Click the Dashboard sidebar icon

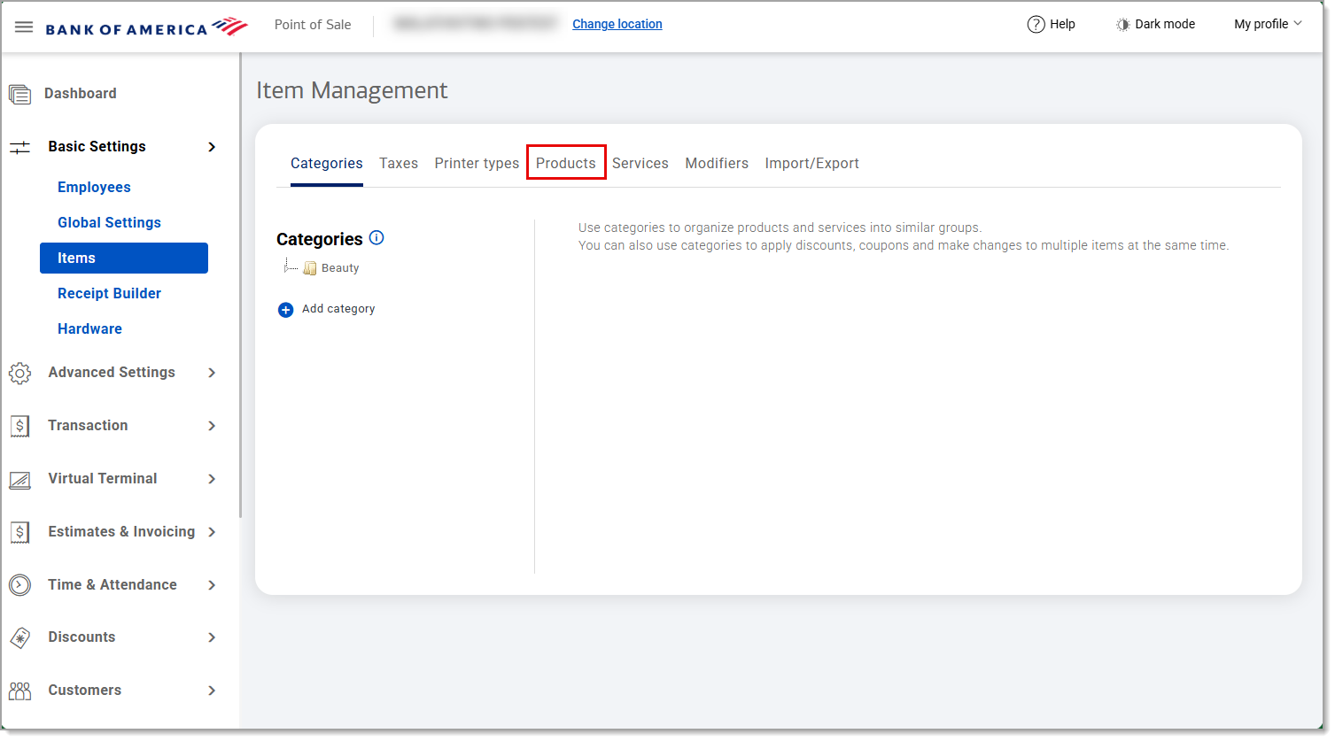19,93
